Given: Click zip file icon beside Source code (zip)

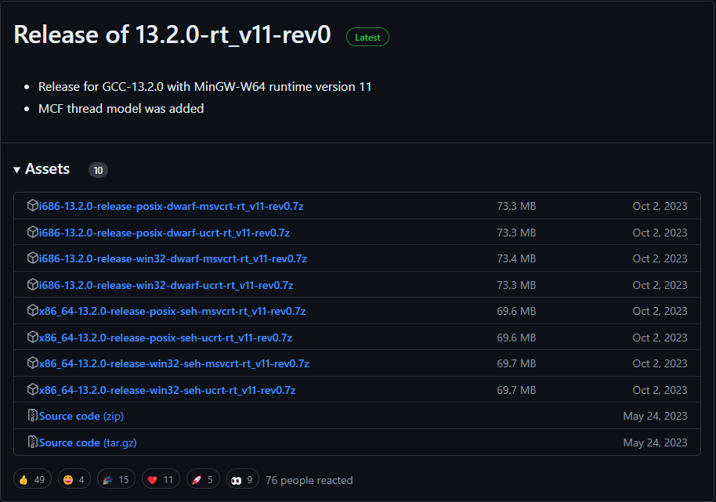Looking at the screenshot, I should click(x=32, y=416).
